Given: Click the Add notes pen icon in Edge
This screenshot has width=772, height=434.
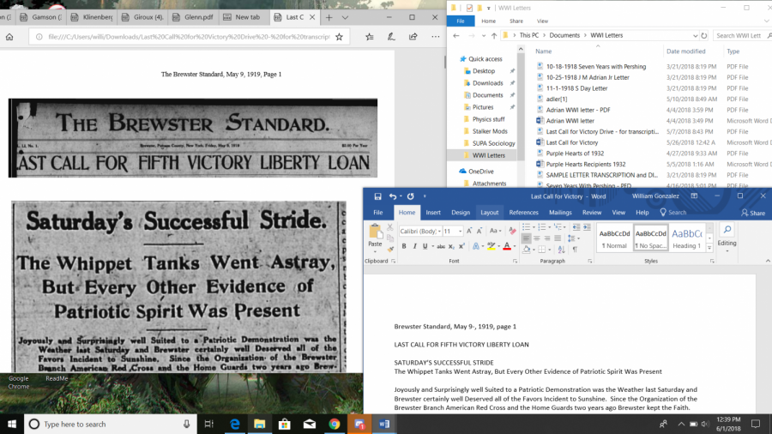Looking at the screenshot, I should pyautogui.click(x=391, y=37).
